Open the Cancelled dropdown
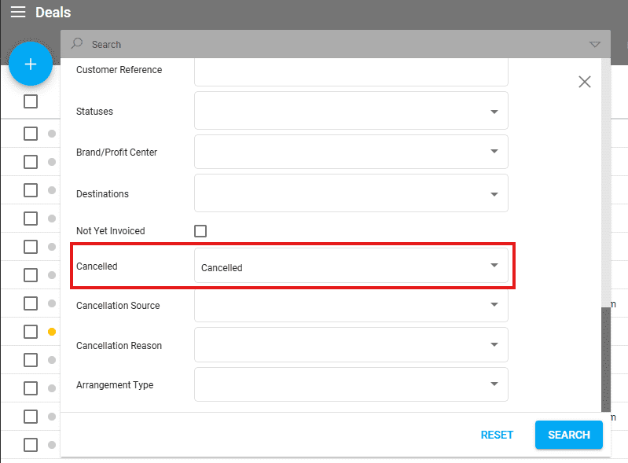 click(x=494, y=266)
